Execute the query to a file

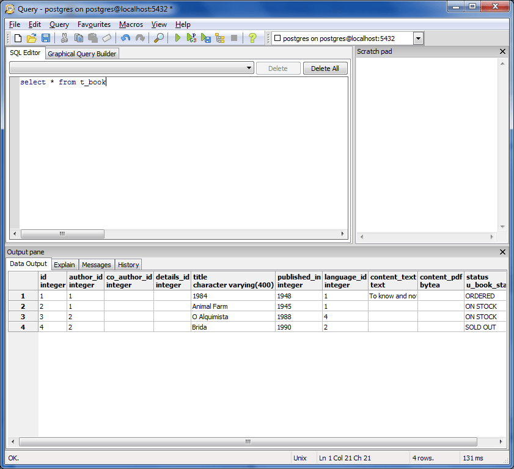coord(205,38)
